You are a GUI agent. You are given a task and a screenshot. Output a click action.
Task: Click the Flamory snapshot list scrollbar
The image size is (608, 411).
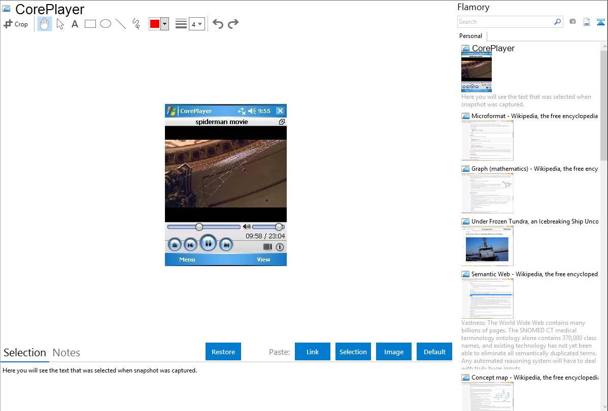click(604, 104)
